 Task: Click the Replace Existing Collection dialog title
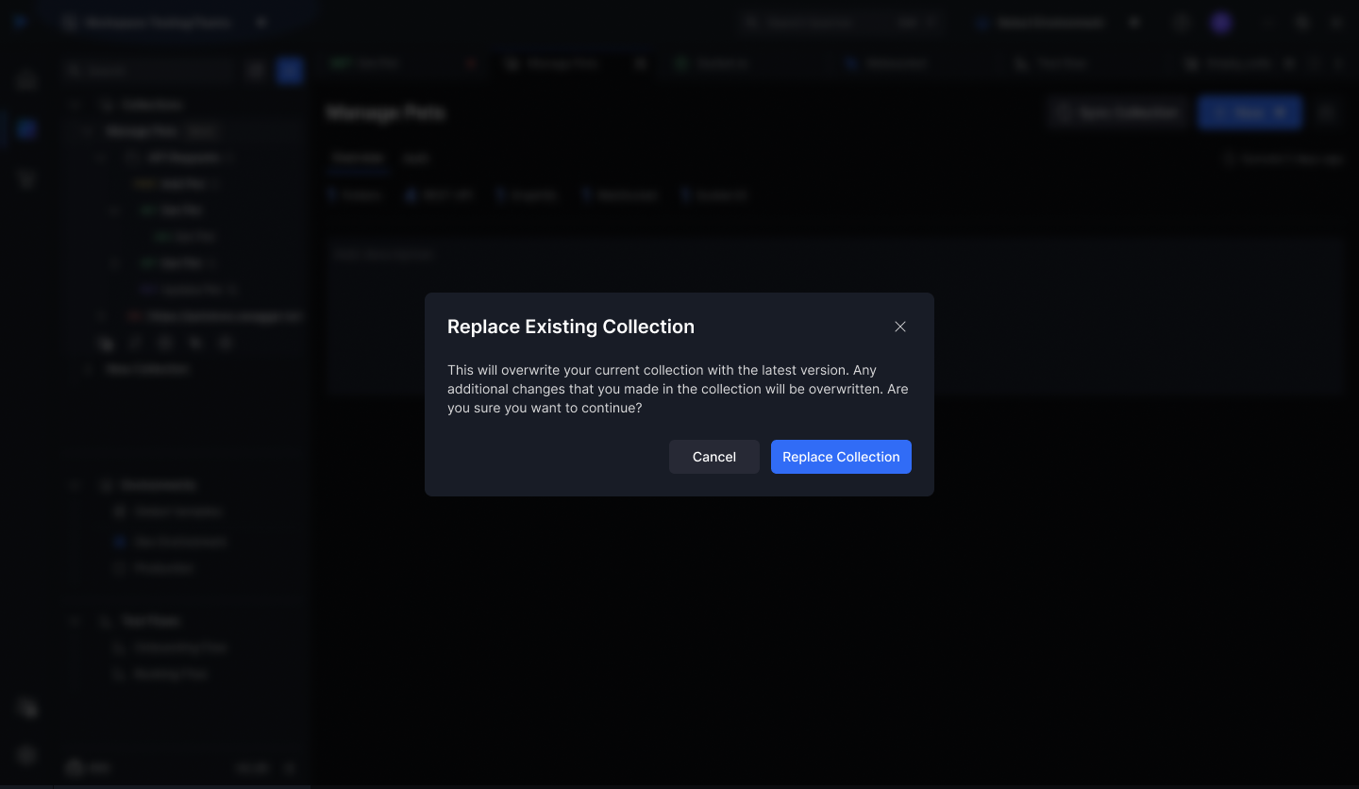(570, 327)
